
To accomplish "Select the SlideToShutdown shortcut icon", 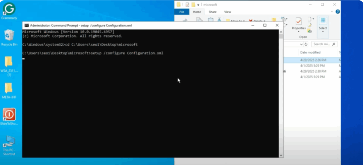I will coord(9,117).
